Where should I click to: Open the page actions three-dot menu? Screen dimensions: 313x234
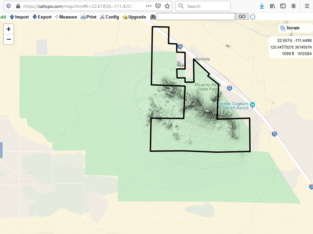(149, 6)
